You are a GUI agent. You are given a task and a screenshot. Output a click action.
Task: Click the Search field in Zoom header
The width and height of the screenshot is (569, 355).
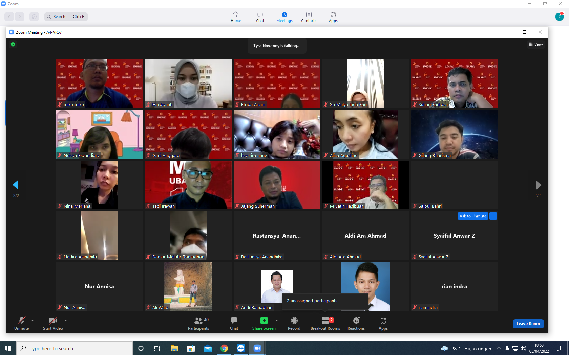click(66, 17)
